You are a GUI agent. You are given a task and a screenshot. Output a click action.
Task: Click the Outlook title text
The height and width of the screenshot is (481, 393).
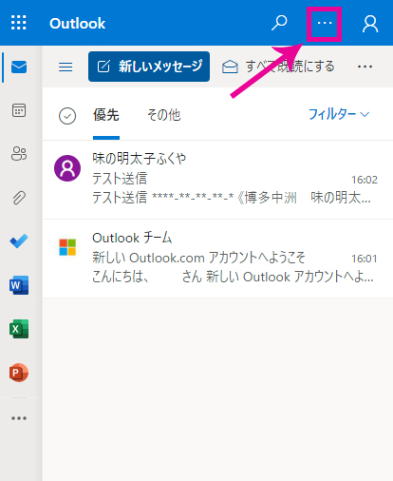coord(78,24)
